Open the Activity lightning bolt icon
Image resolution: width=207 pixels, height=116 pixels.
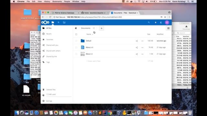tap(58, 22)
